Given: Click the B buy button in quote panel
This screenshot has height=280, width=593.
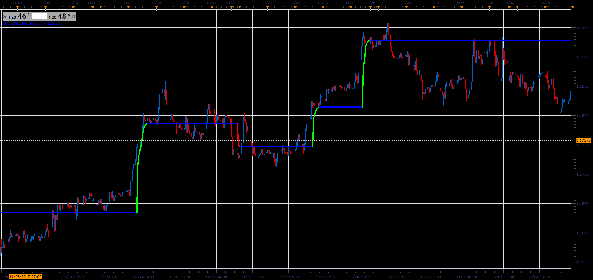Looking at the screenshot, I should 74,17.
